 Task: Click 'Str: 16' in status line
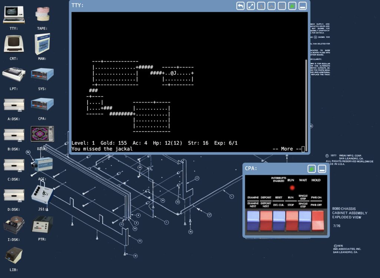pyautogui.click(x=198, y=143)
